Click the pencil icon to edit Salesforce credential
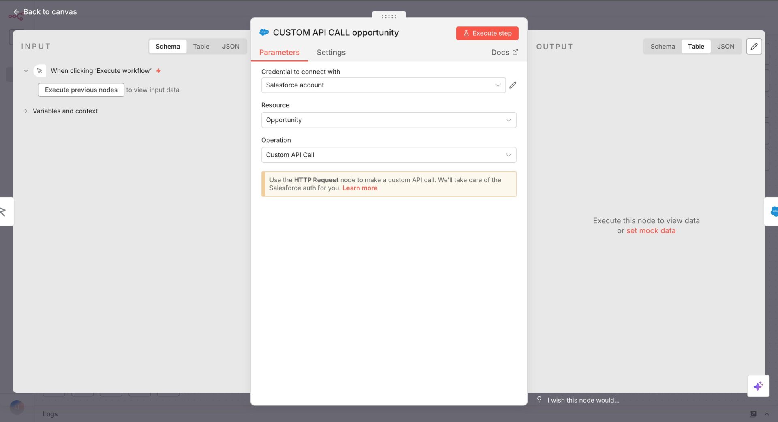This screenshot has width=778, height=422. click(x=513, y=85)
